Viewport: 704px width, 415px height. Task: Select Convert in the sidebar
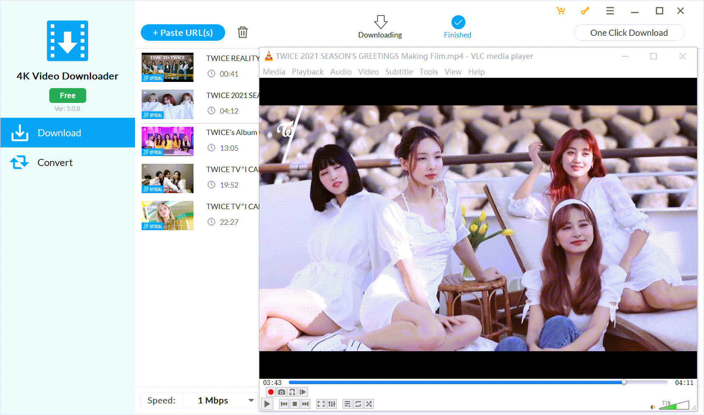tap(68, 163)
